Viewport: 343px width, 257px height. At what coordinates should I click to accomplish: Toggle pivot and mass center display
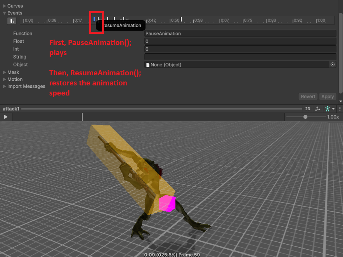[318, 109]
